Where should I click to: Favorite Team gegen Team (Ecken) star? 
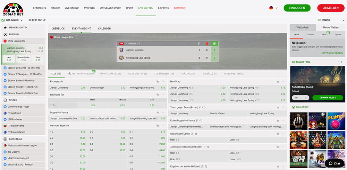coord(278,107)
